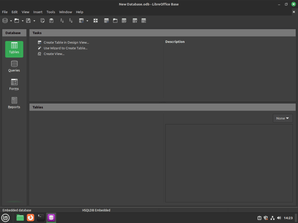The height and width of the screenshot is (223, 298).
Task: Launch Firefox from the taskbar
Action: (x=30, y=218)
